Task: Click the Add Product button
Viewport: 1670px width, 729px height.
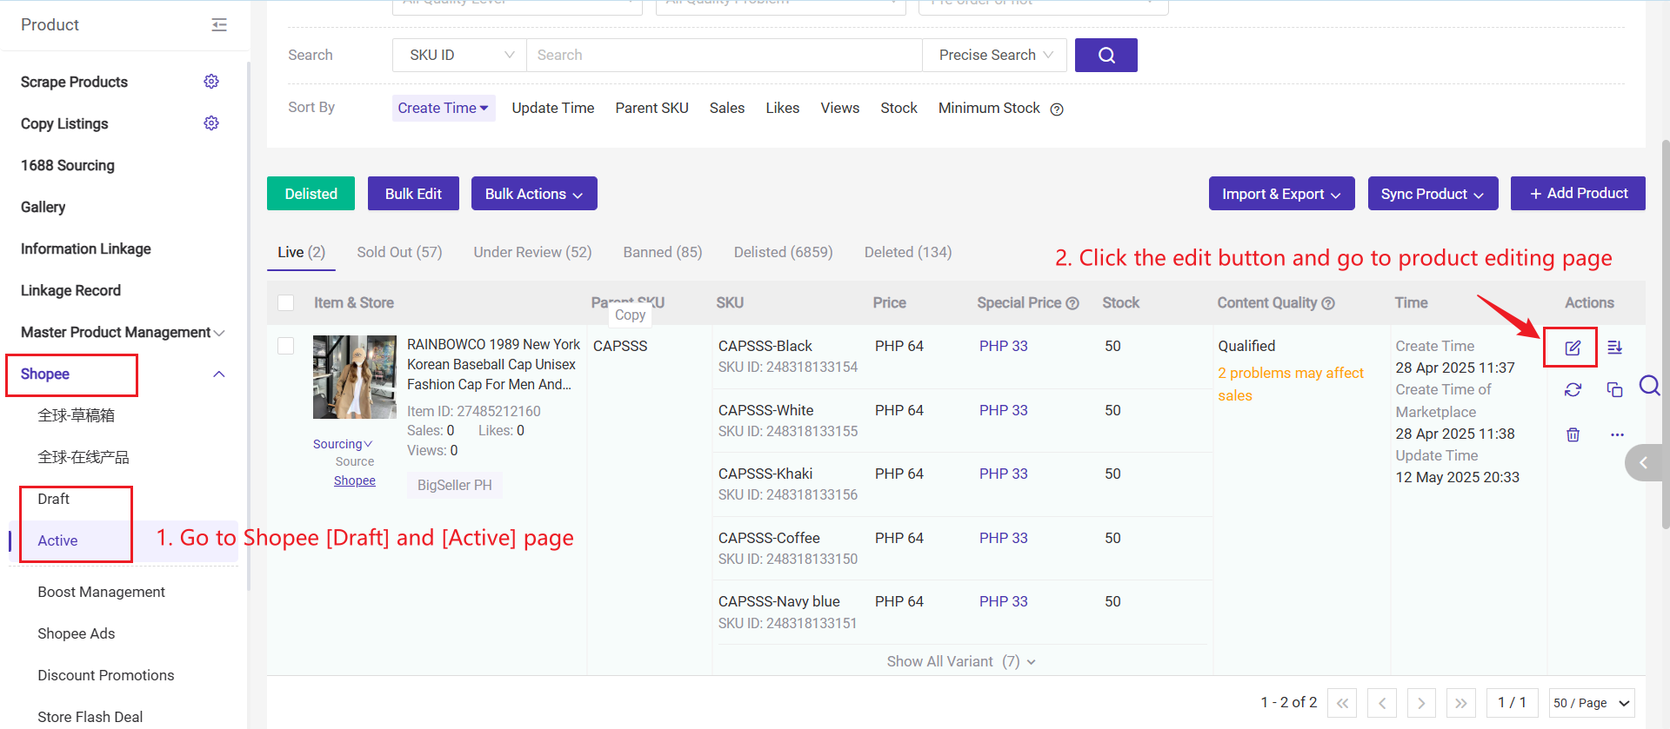Action: [1578, 193]
